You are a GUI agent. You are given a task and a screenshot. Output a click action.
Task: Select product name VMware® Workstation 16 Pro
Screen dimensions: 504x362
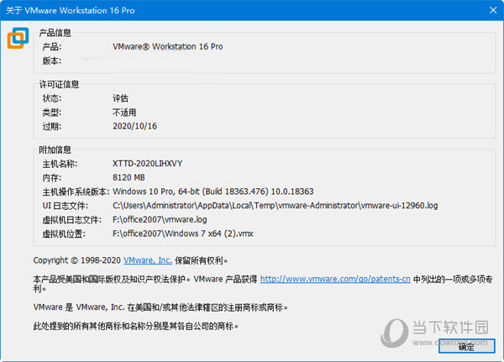pyautogui.click(x=168, y=47)
